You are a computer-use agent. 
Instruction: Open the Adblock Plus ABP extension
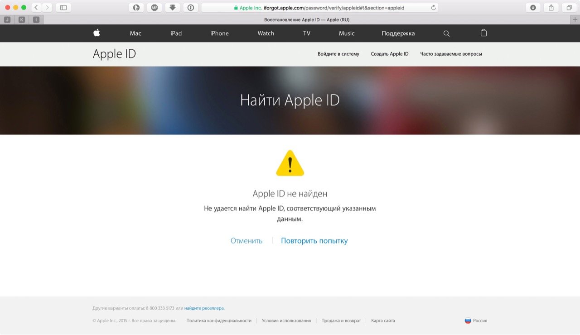click(x=155, y=7)
